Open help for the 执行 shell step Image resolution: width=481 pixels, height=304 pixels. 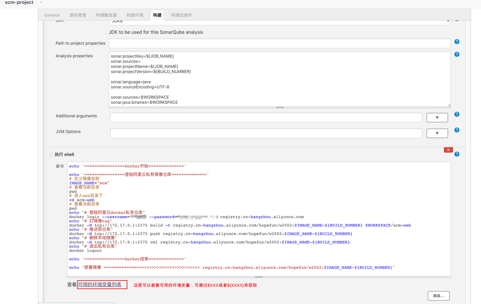pyautogui.click(x=457, y=154)
